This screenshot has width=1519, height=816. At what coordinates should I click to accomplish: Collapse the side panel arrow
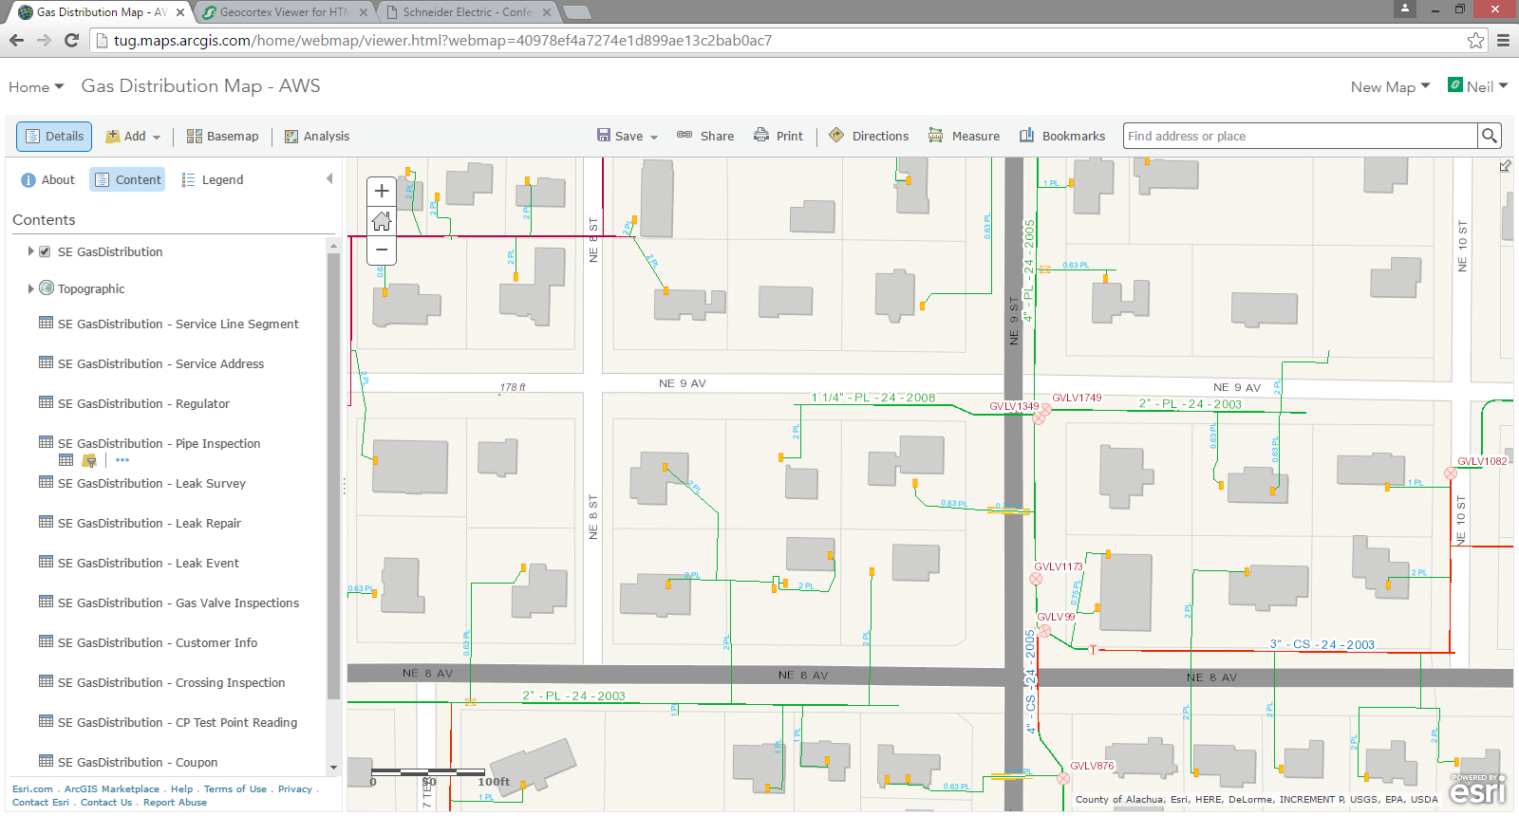tap(329, 179)
